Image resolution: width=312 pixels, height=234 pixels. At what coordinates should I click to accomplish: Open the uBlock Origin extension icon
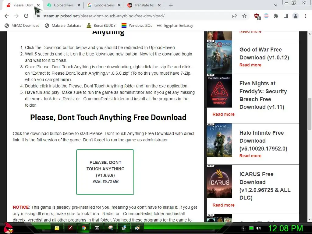pyautogui.click(x=257, y=16)
